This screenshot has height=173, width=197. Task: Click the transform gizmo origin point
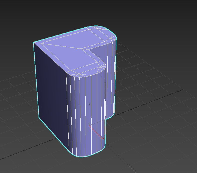[x=90, y=125]
